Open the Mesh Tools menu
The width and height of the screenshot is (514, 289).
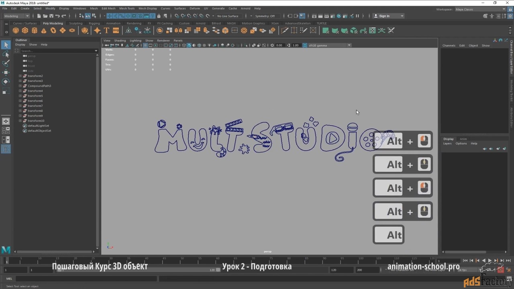tap(127, 8)
